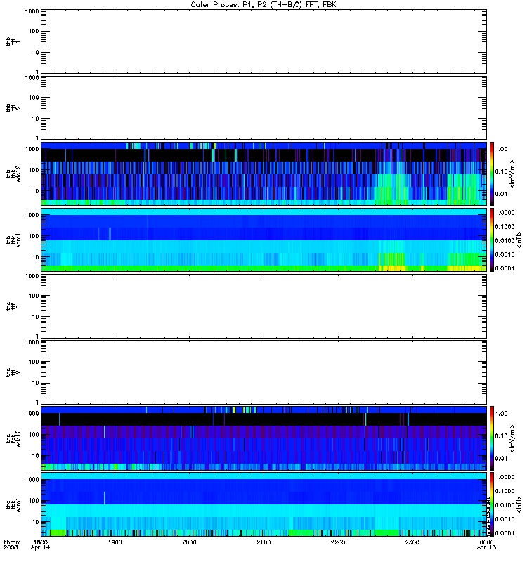Click the '0.0001' value on thb scm1 color bar
This screenshot has height=562, width=527.
pyautogui.click(x=505, y=268)
